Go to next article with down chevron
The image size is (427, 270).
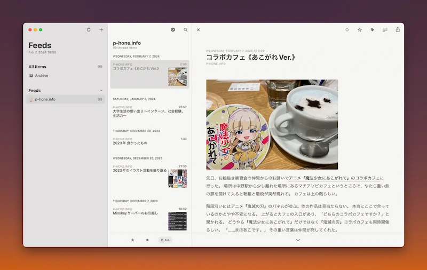[x=298, y=240]
